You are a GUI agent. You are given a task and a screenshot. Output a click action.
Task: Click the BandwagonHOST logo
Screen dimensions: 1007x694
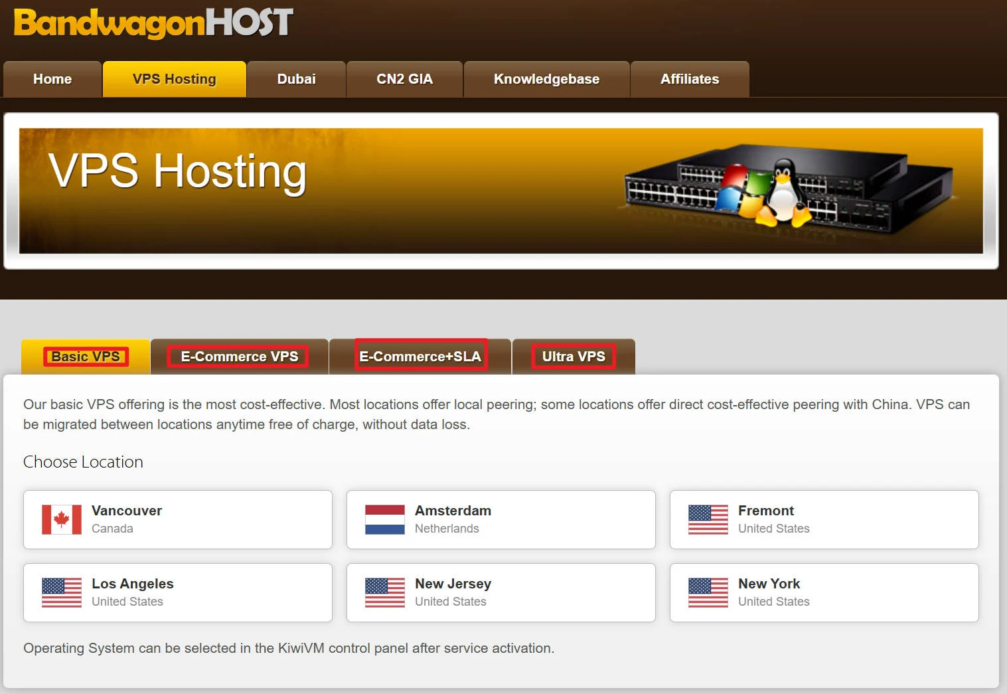click(153, 23)
